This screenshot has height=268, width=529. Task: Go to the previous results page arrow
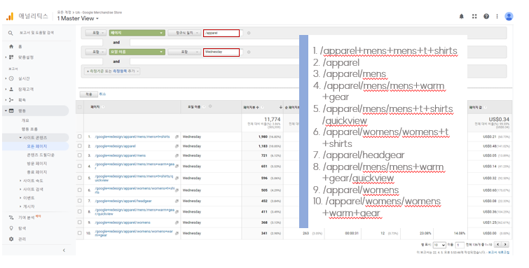pos(497,245)
